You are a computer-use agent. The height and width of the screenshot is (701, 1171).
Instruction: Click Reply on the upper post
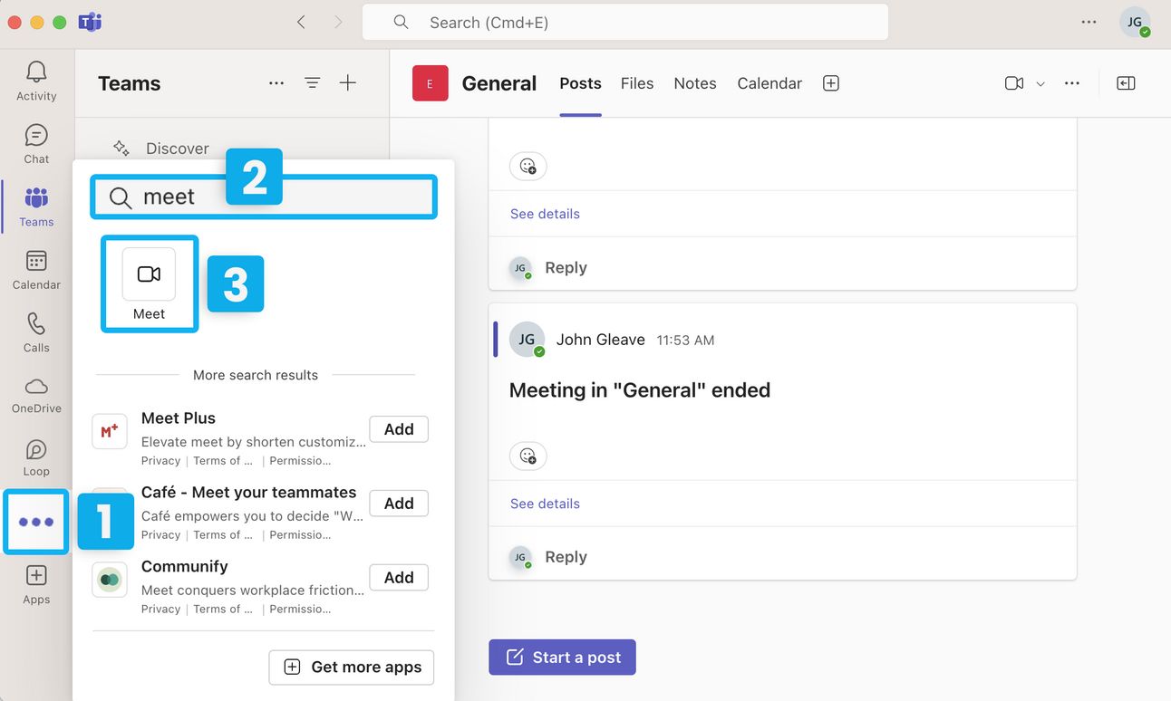click(566, 267)
